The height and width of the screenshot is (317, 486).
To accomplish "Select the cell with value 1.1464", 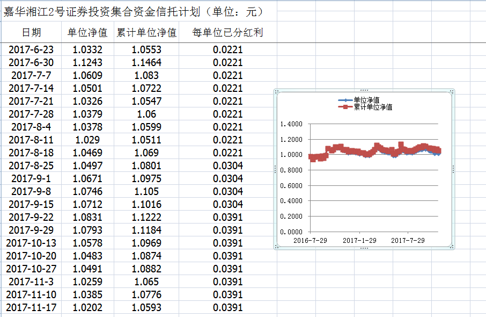I will point(146,62).
